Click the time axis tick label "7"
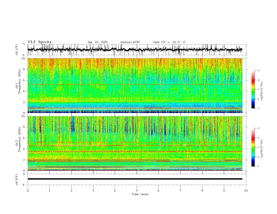Viewport: 277px width, 214px height. (x=180, y=191)
